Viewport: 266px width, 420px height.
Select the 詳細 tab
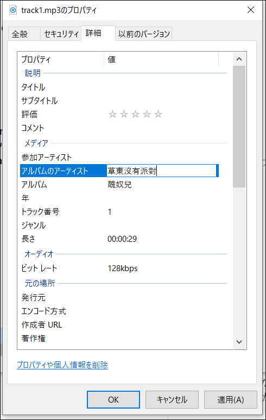tap(98, 33)
